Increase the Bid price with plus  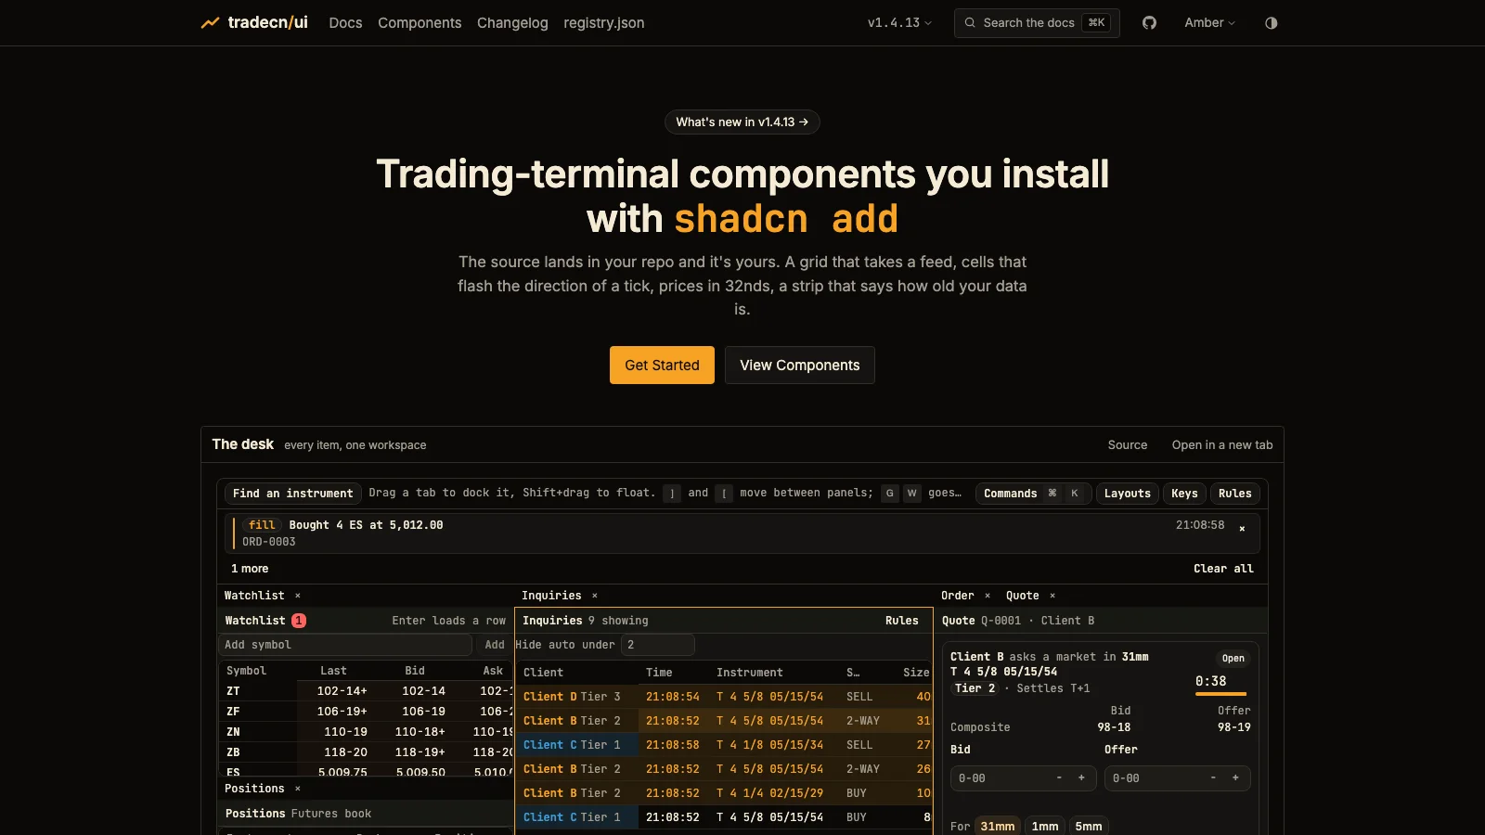click(1081, 777)
